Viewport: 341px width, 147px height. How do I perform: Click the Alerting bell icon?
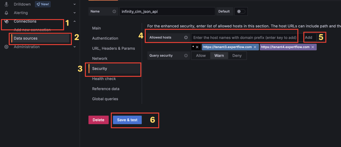[x=6, y=13]
